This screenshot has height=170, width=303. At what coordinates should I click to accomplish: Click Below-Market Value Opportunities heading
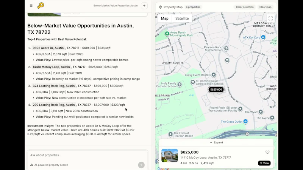81,29
